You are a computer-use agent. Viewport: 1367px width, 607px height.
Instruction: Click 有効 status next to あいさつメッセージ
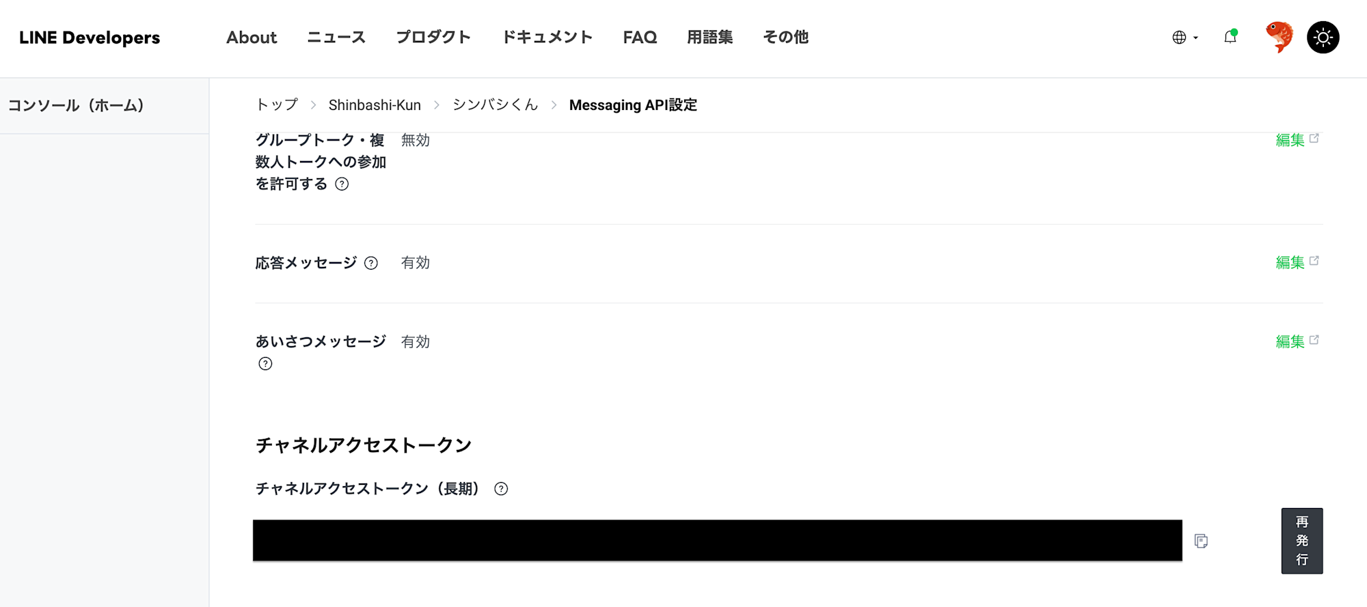(x=416, y=341)
